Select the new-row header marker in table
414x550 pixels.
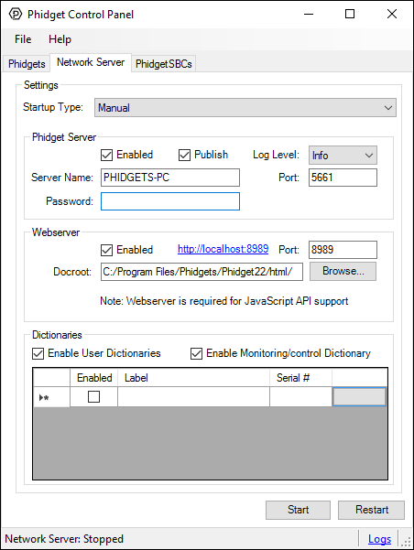pos(51,397)
